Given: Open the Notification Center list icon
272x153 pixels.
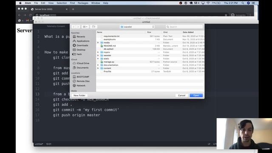Looking at the screenshot, I should 253,3.
